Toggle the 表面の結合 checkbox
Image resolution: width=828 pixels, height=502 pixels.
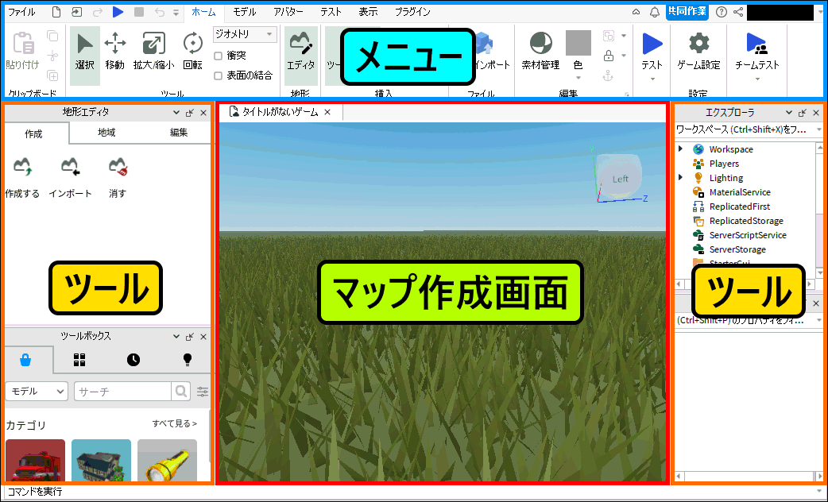pos(218,76)
